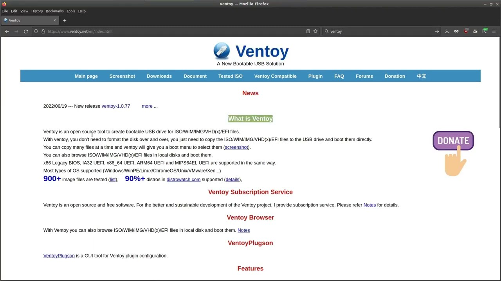Open the Downloads navigation link
The height and width of the screenshot is (281, 501).
point(159,76)
